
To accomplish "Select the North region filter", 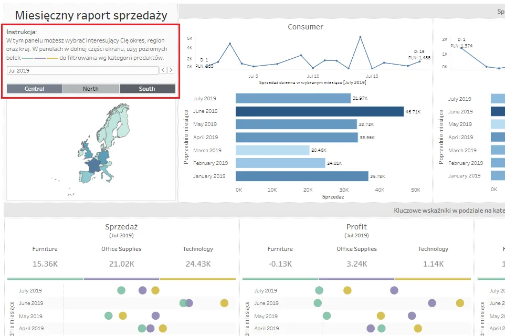I will tap(91, 89).
